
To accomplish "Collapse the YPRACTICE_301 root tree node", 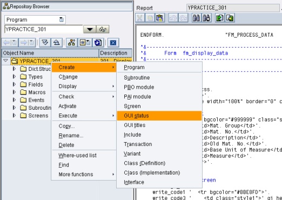I will pos(6,61).
